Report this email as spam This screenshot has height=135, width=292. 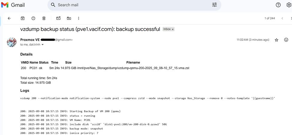click(x=33, y=18)
